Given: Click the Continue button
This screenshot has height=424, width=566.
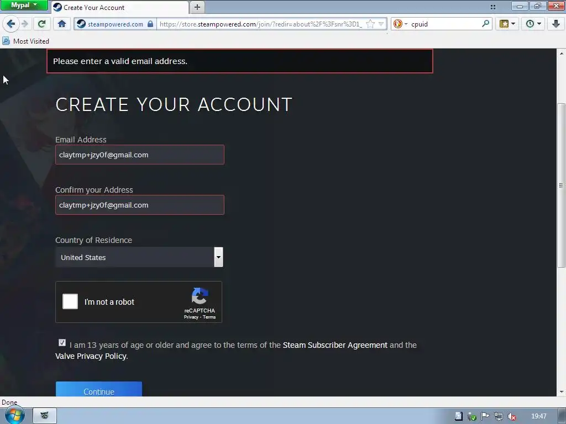Looking at the screenshot, I should click(x=99, y=389).
